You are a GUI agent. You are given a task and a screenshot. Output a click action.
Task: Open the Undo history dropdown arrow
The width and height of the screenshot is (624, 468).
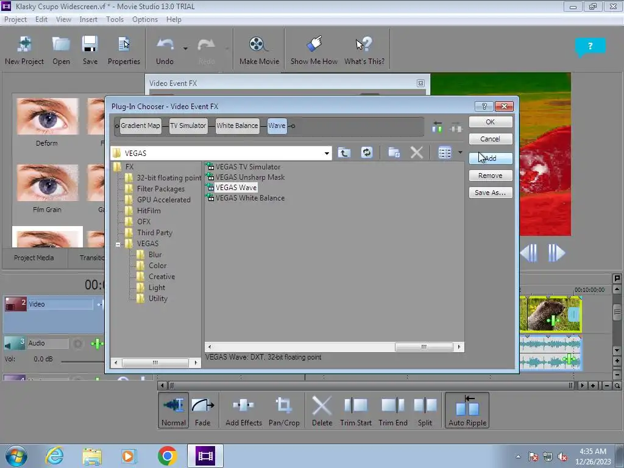pos(185,49)
